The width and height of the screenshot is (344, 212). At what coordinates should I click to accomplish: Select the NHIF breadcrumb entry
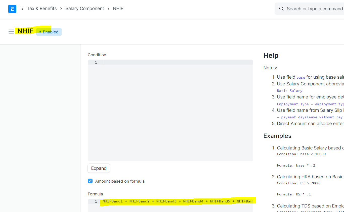(118, 8)
